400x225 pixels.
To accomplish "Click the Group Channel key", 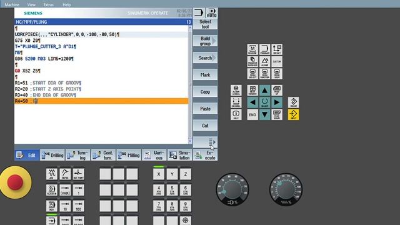I will (x=236, y=102).
